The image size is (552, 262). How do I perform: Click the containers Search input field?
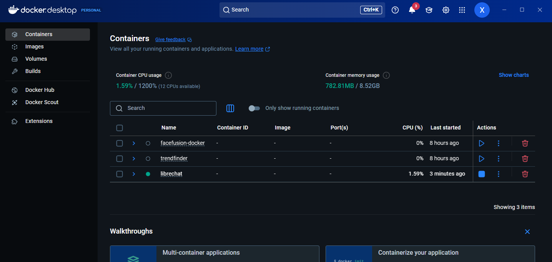pos(163,108)
